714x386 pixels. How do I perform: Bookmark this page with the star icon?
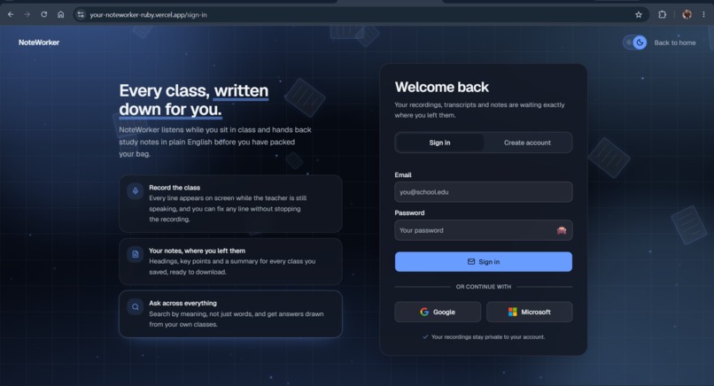tap(639, 14)
